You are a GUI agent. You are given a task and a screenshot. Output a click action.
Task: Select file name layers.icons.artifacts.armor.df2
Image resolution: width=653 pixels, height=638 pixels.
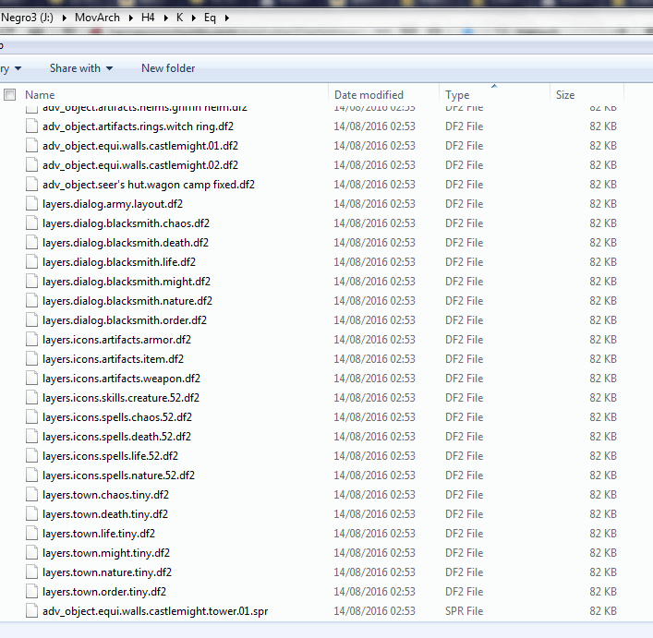(116, 340)
